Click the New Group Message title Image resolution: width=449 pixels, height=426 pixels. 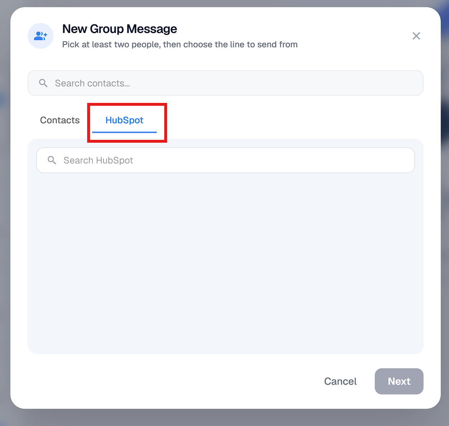point(120,29)
